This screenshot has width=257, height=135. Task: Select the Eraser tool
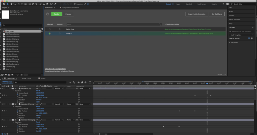point(47,4)
